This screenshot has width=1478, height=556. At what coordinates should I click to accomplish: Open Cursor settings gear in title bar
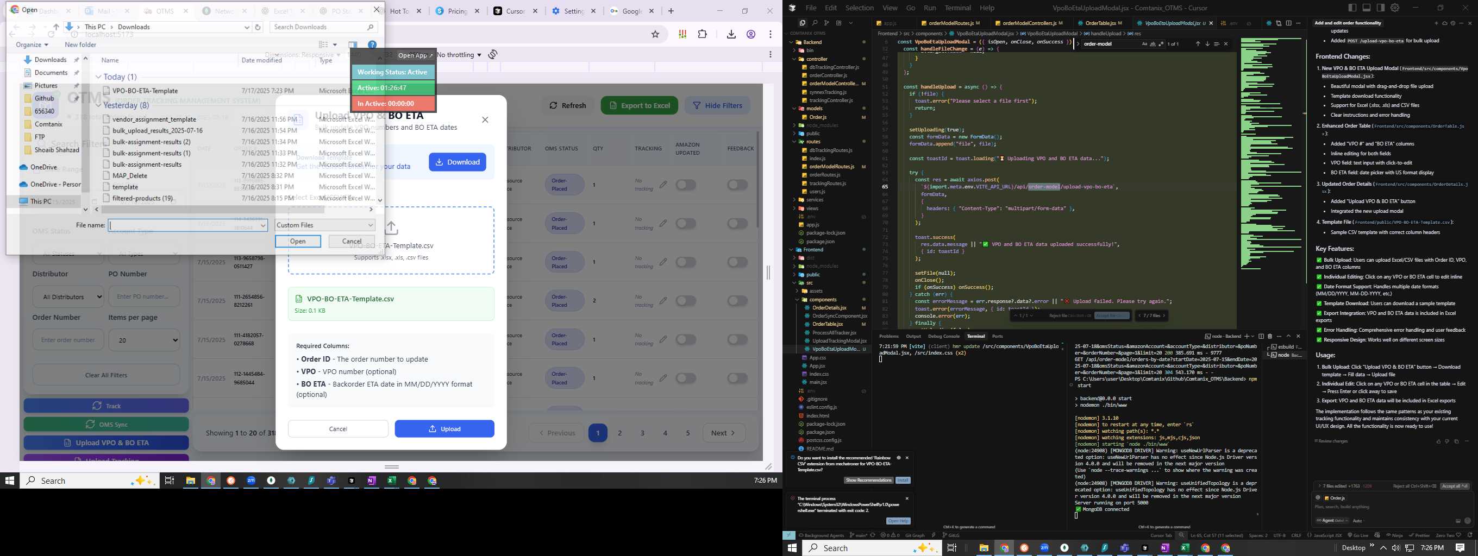click(1395, 8)
